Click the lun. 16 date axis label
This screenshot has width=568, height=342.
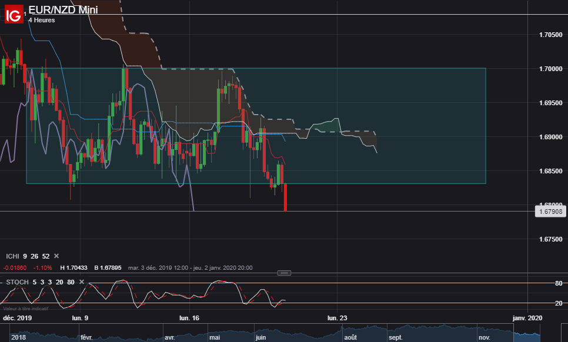point(189,318)
